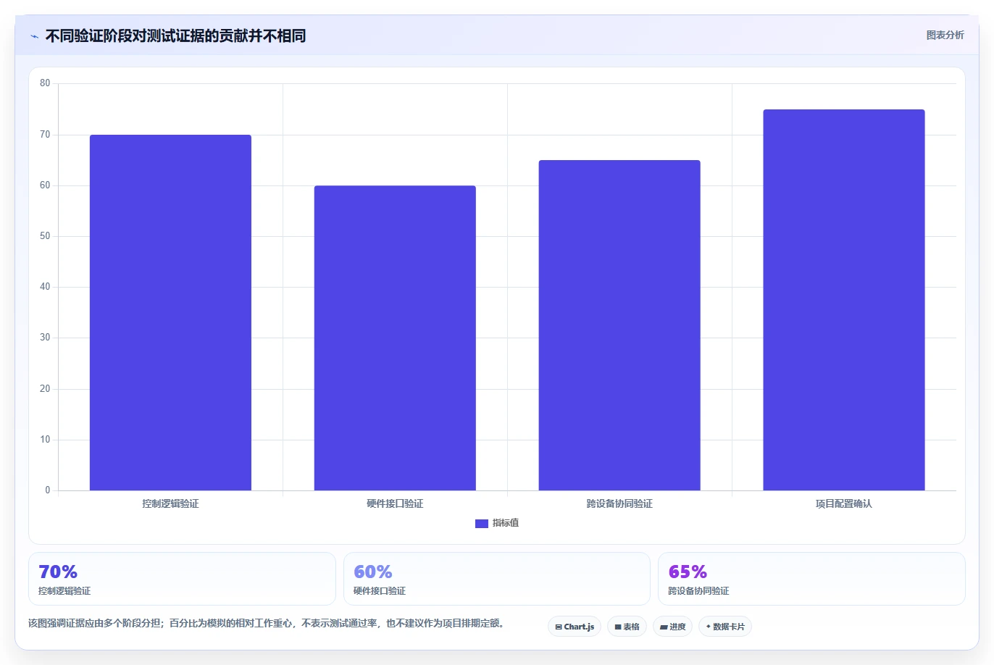Click the lightning icon beside the chart title

point(34,36)
